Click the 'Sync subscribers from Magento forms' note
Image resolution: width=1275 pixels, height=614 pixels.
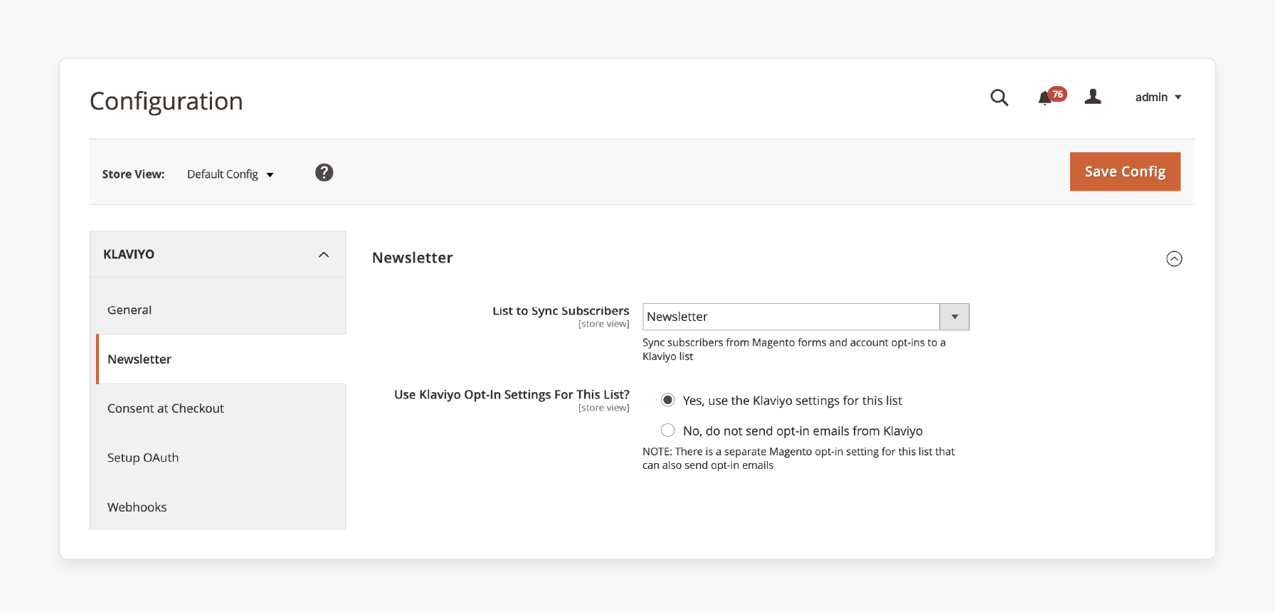[x=794, y=349]
